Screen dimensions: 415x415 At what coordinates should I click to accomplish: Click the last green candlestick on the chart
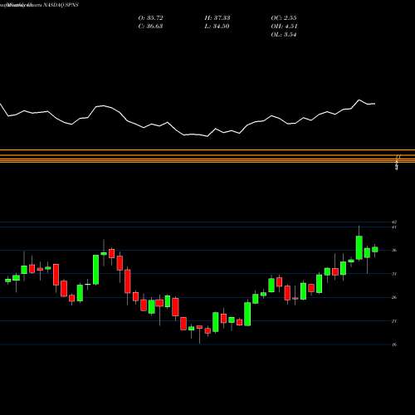375,250
